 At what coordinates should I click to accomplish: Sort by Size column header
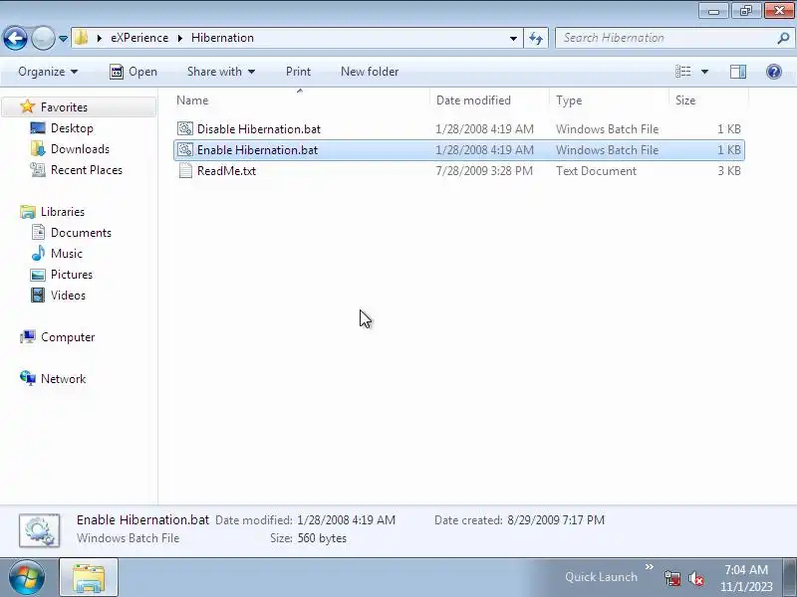pos(708,100)
